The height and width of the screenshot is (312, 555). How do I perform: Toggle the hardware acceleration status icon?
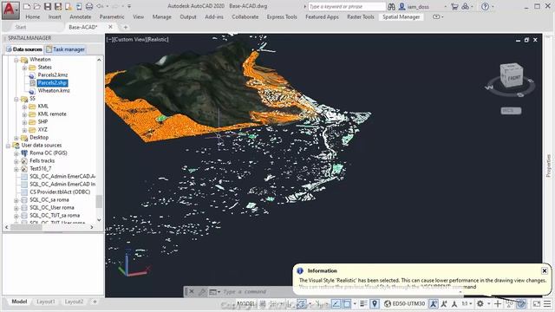521,303
